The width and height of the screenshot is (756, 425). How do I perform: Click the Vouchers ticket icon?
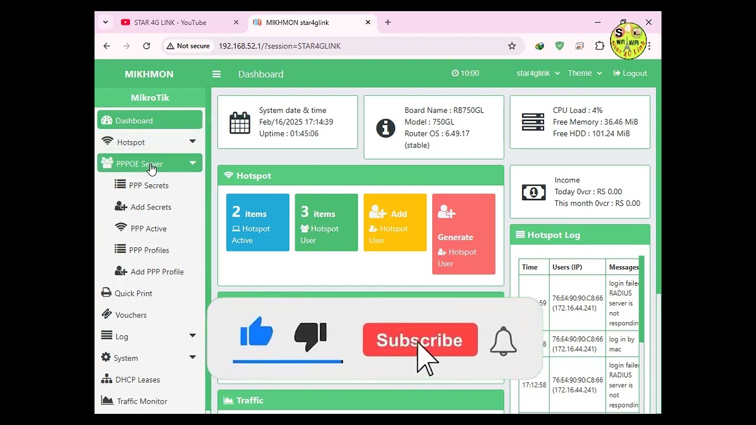pos(106,313)
